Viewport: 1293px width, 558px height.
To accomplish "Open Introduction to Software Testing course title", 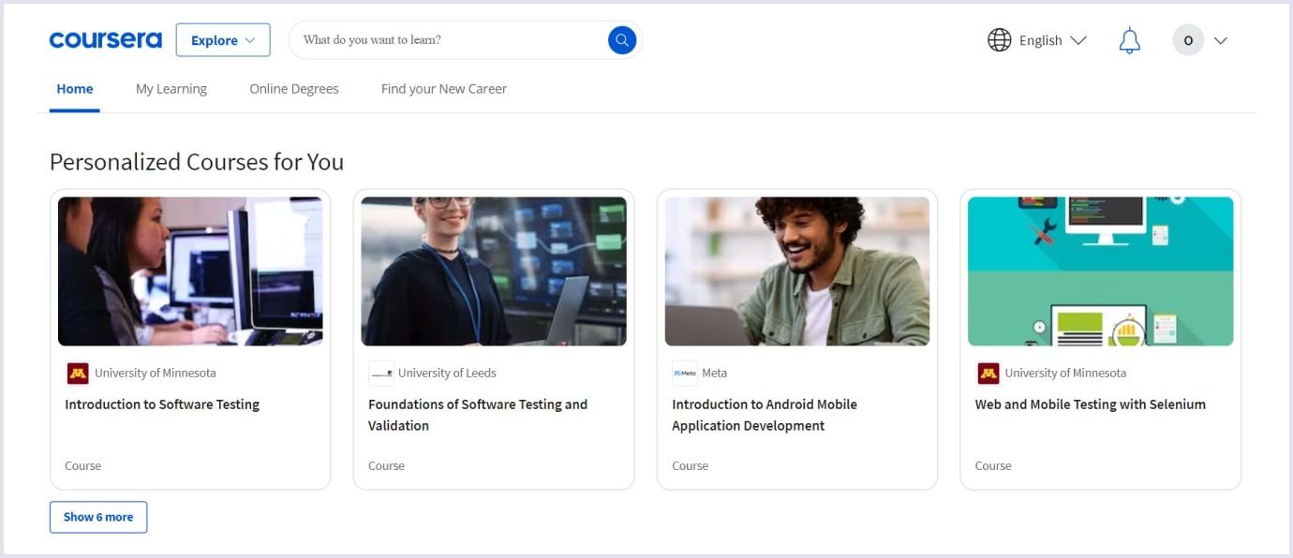I will pyautogui.click(x=162, y=404).
